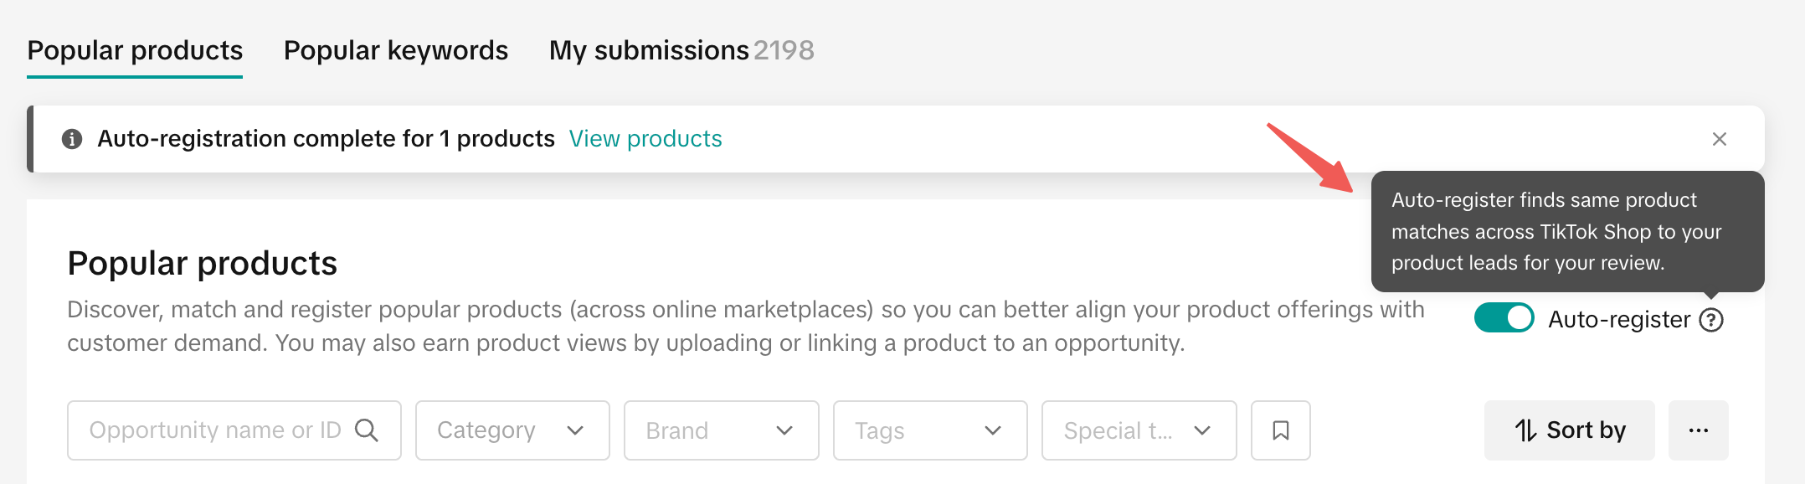Click the Sort by arrows icon
This screenshot has height=484, width=1805.
(x=1525, y=430)
